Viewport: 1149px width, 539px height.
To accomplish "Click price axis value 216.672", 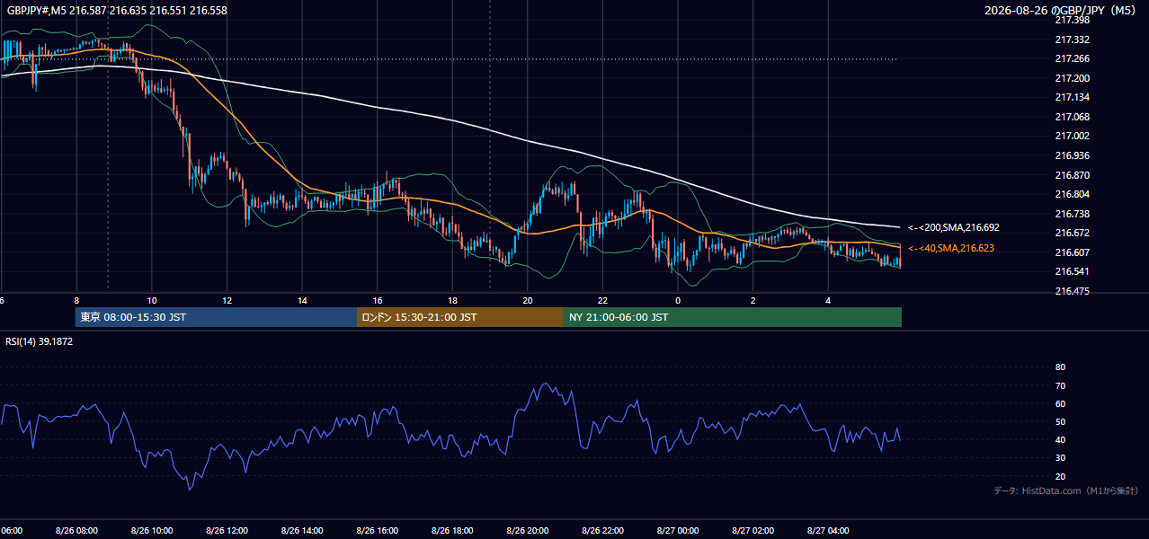I will (1072, 233).
